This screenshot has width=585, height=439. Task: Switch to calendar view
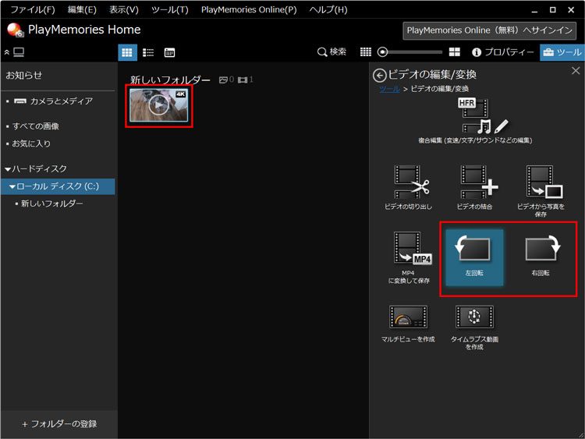click(x=169, y=52)
